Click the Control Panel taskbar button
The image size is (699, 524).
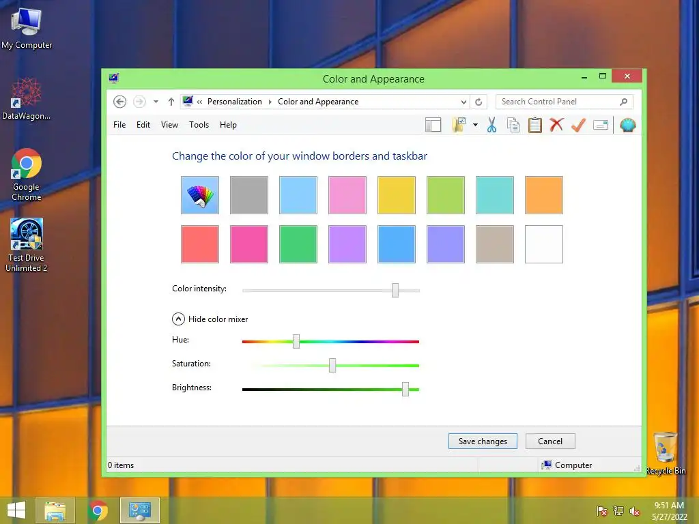(139, 510)
